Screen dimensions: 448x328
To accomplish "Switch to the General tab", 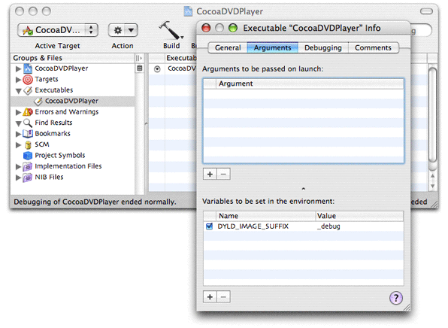I will pyautogui.click(x=228, y=47).
